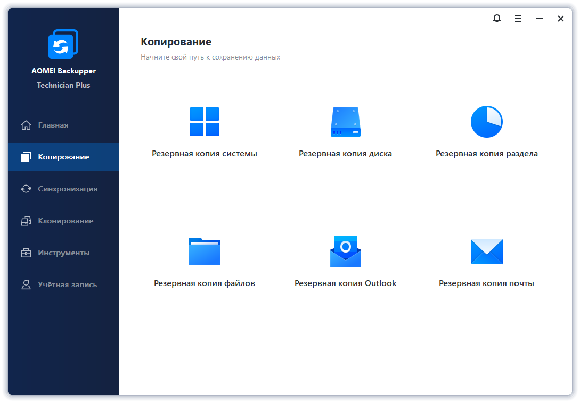Screen dimensions: 580x403
Task: Open the Учётная запись page
Action: point(67,285)
